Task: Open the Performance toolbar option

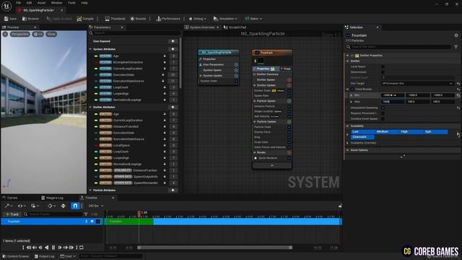Action: tap(168, 19)
